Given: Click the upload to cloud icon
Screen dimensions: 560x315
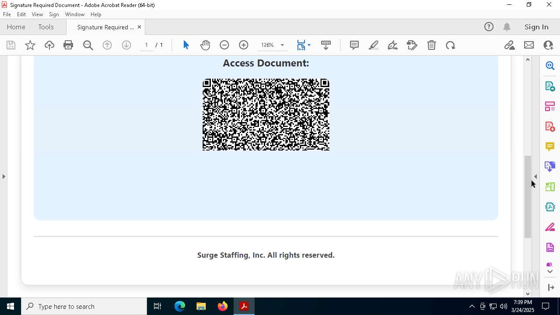Looking at the screenshot, I should (x=49, y=45).
